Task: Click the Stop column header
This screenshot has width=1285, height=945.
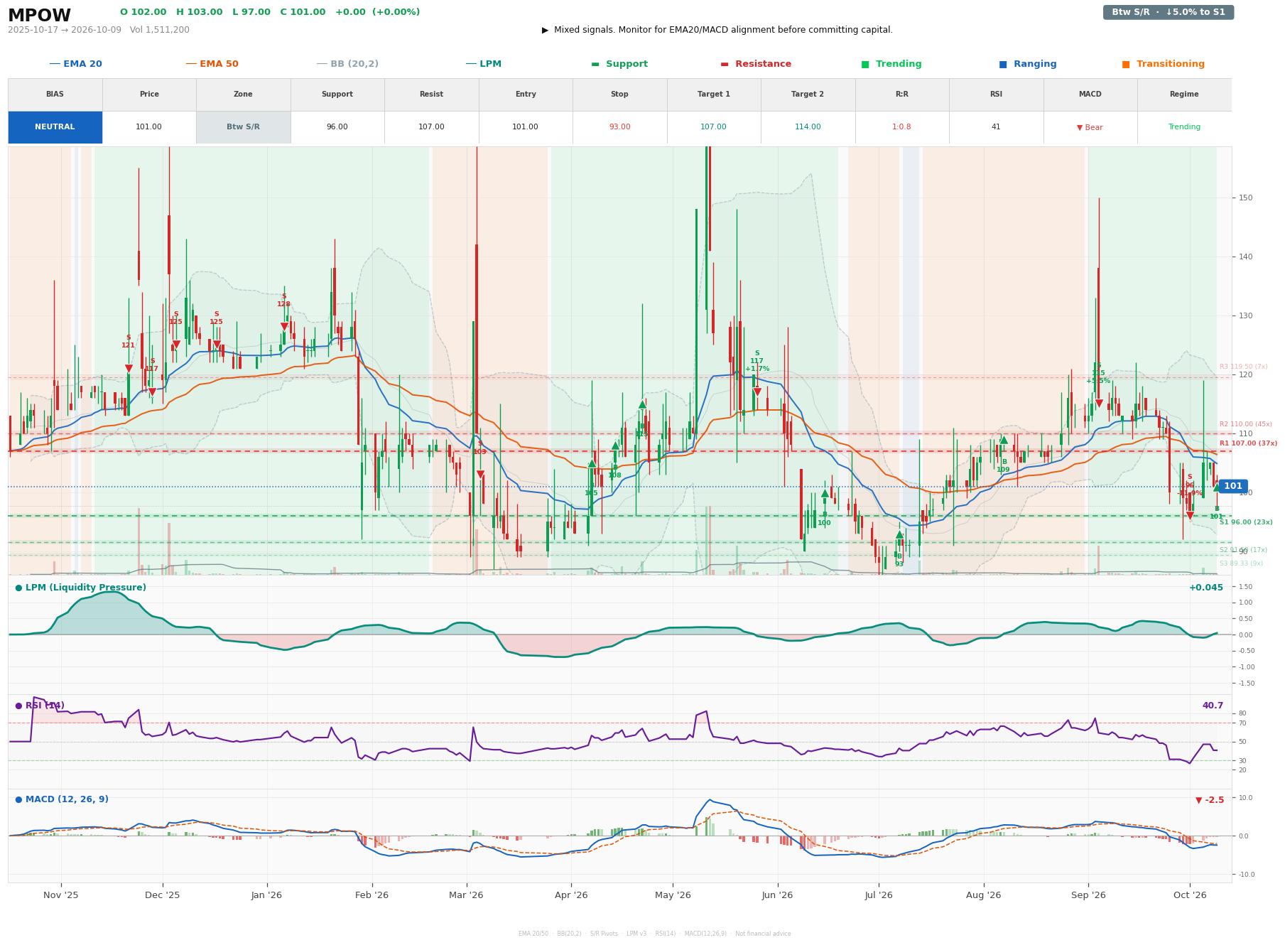Action: 619,94
